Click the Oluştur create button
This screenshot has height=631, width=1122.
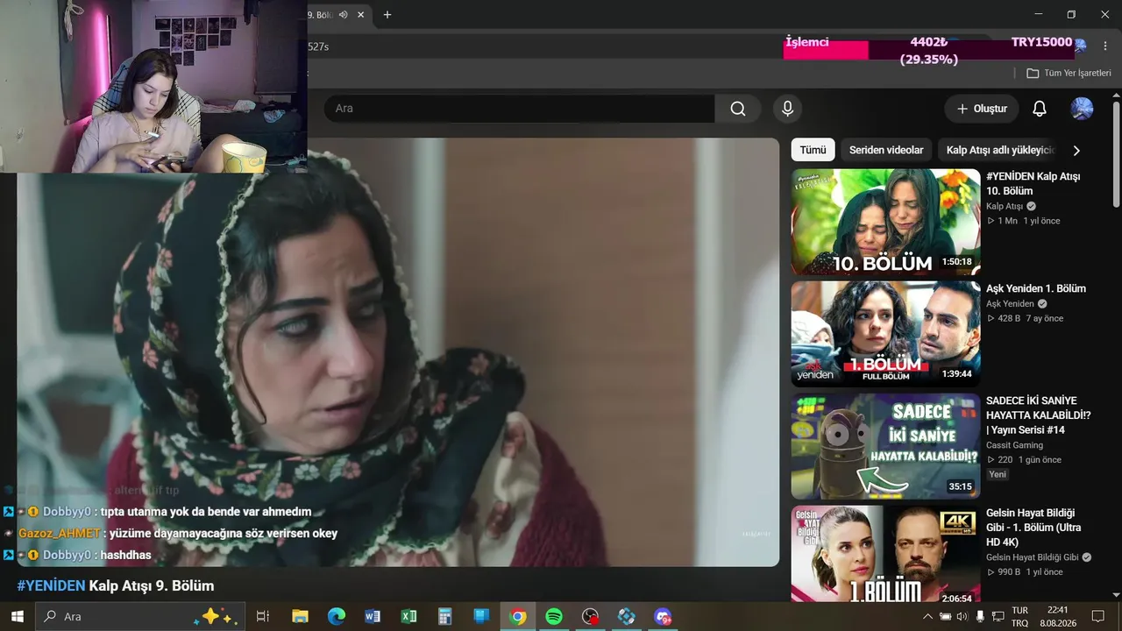982,109
